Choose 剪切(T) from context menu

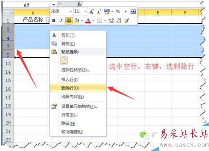click(78, 35)
